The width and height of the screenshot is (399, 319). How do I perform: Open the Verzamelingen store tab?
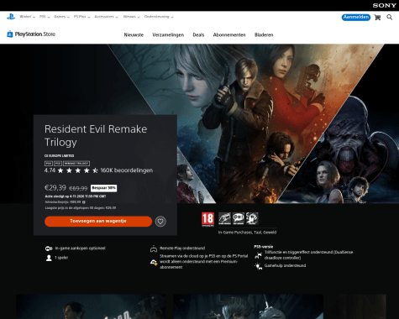tap(168, 35)
